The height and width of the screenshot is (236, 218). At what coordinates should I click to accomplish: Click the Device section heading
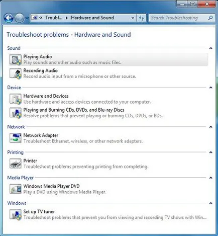point(14,88)
